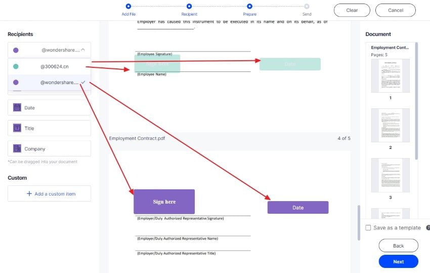
Task: Click the Clear button
Action: [352, 10]
